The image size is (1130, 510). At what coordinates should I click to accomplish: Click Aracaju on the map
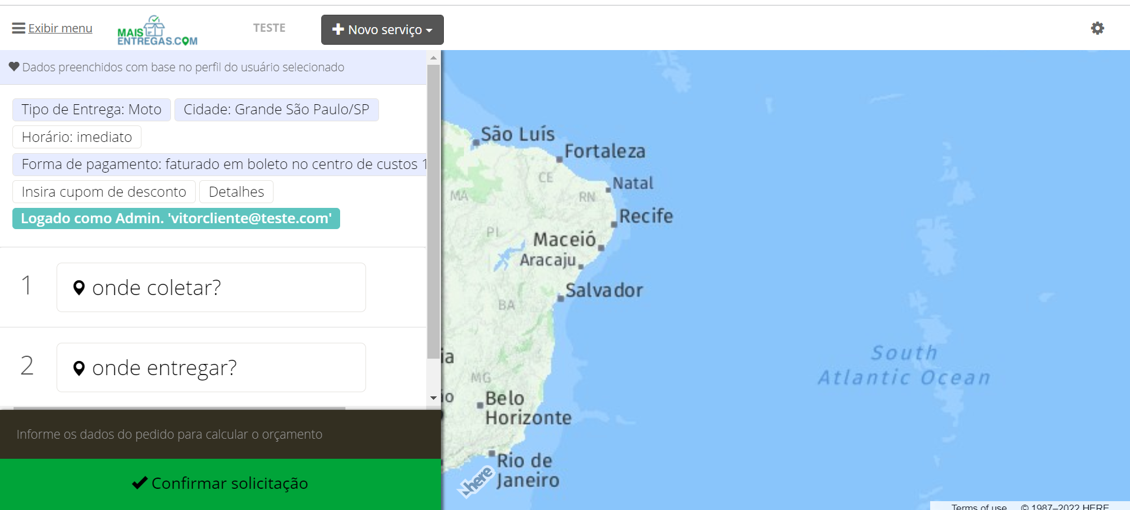coord(548,260)
